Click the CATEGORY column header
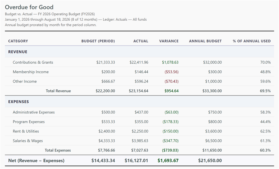 coord(18,41)
